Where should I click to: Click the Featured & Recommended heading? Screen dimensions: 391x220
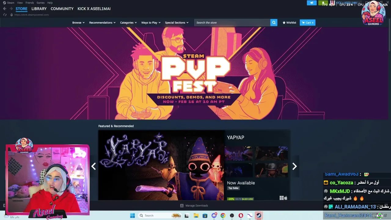[116, 126]
